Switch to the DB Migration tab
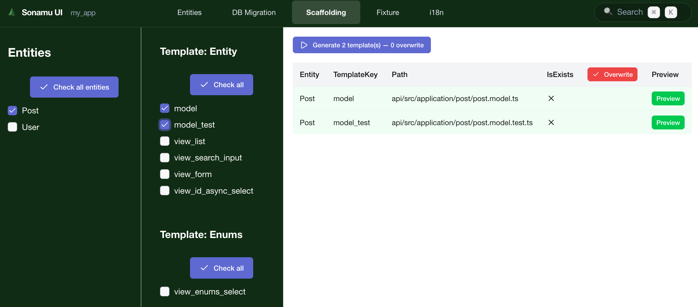 tap(254, 13)
